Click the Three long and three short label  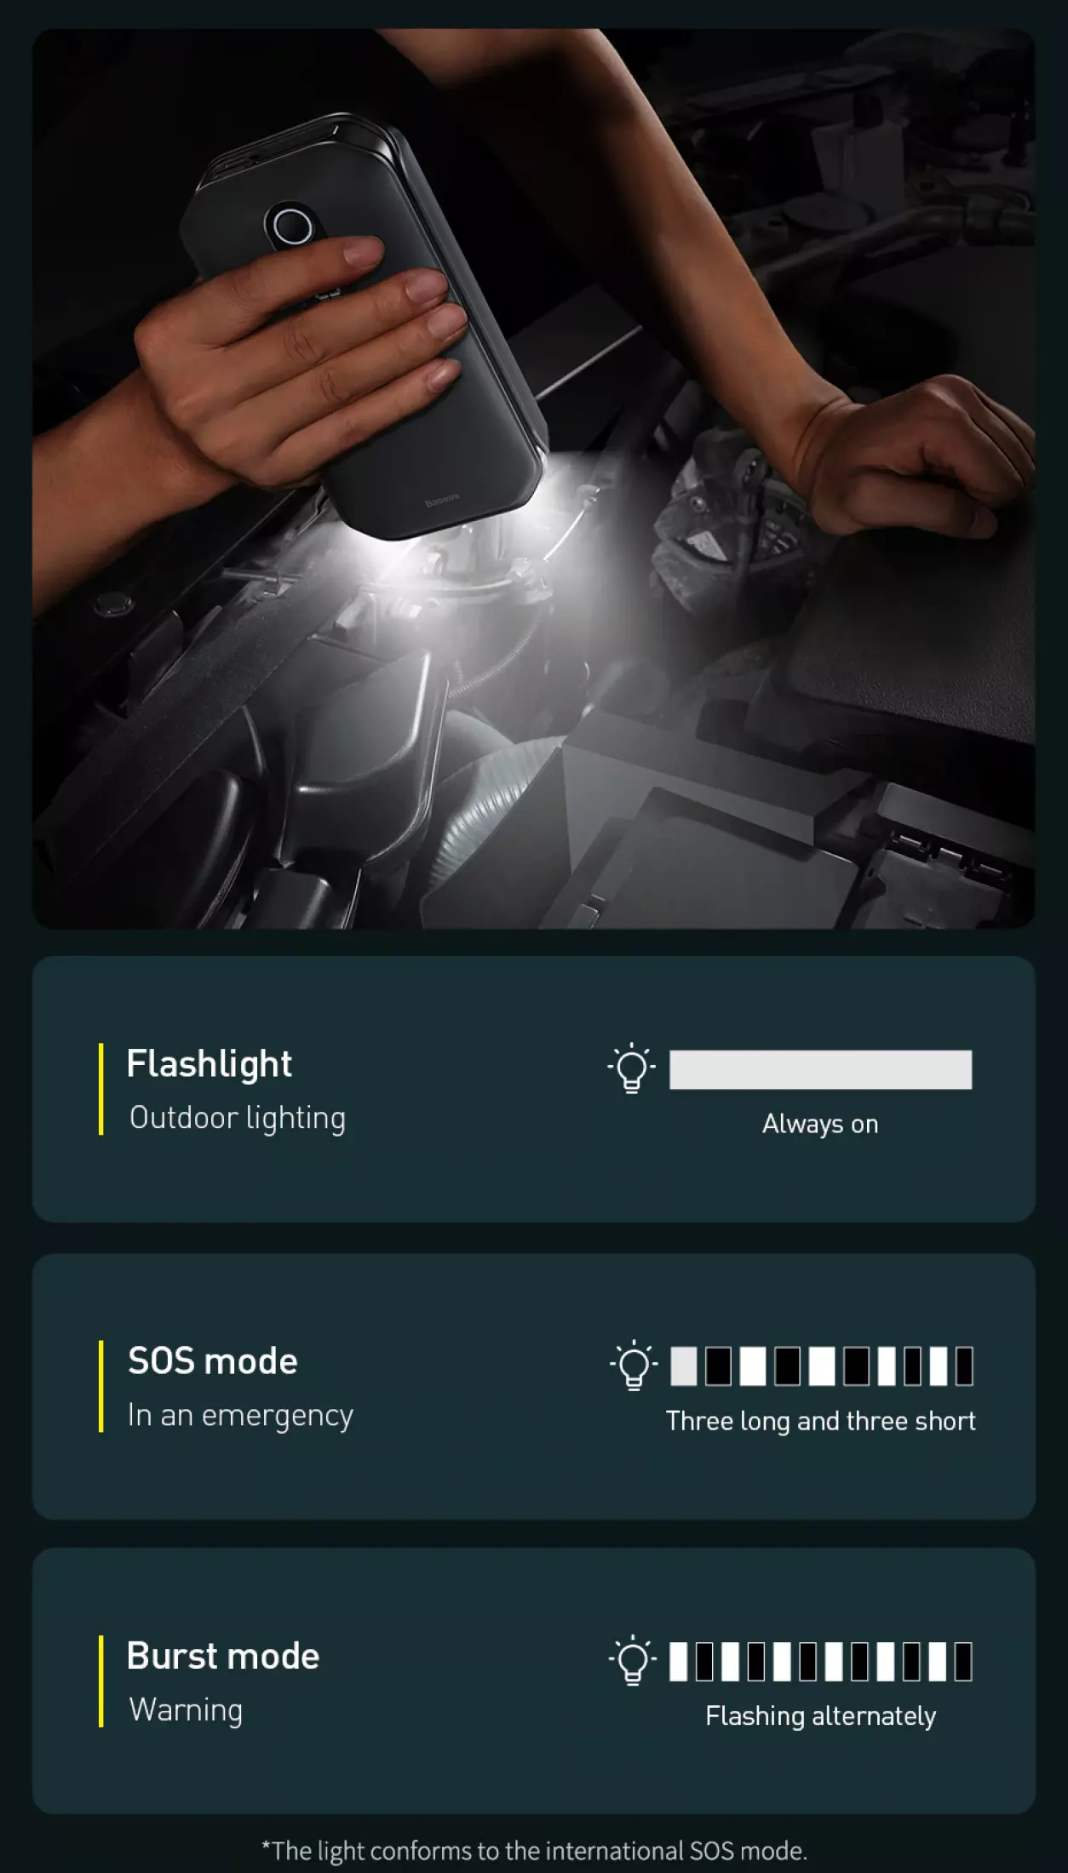click(821, 1421)
